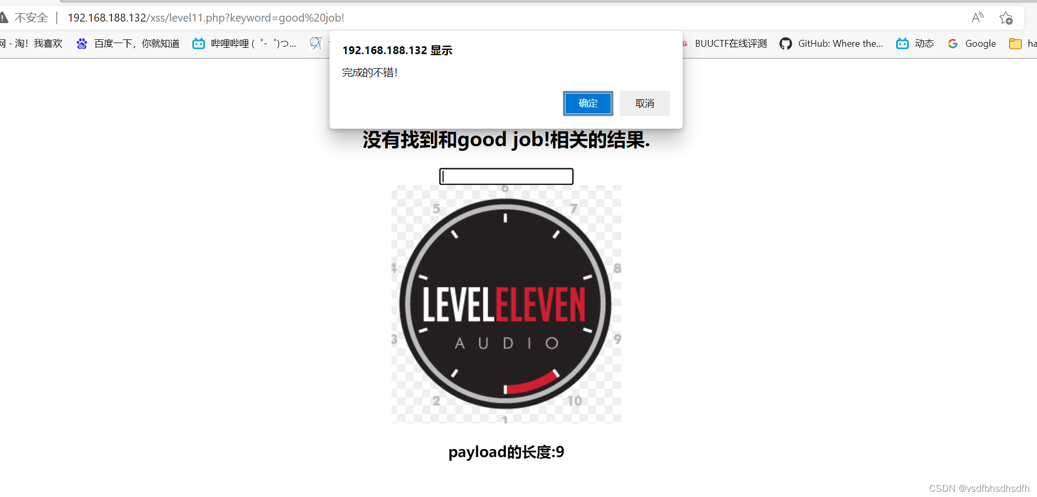Open the Google bookmark
1037x497 pixels.
click(971, 44)
